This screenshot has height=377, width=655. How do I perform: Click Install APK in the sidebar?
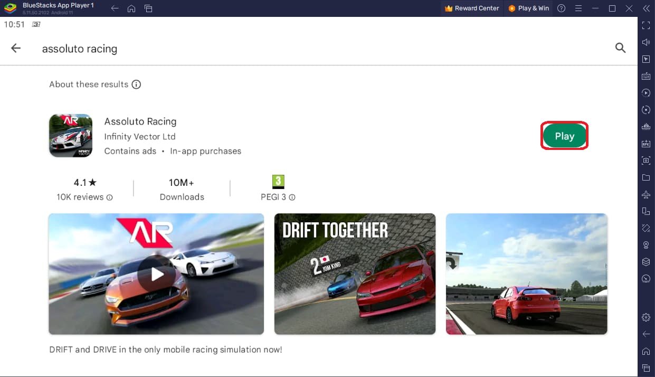point(645,144)
